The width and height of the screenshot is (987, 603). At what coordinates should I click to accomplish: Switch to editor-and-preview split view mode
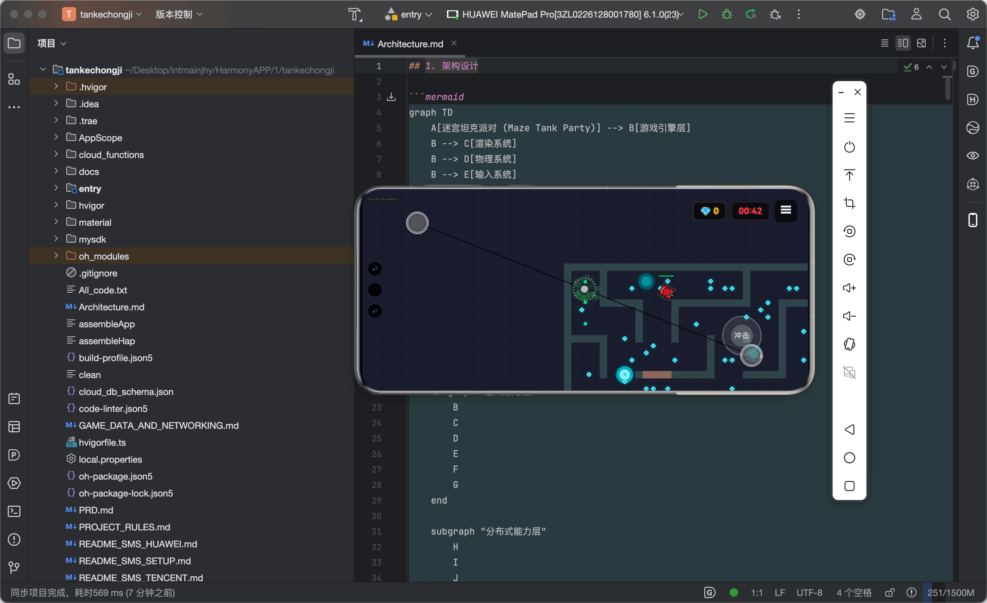click(903, 43)
